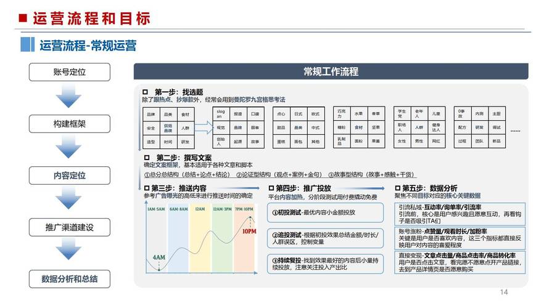552x308 pixels.
Task: Click the square bullet before 第四步：推广投放
Action: [x=271, y=188]
